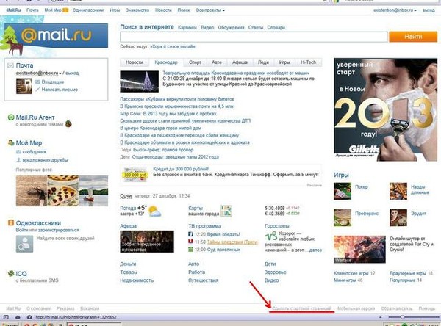Click the cloud icon in browser status bar

point(18,317)
